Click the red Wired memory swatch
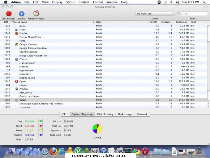This screenshot has width=210, height=158. (40, 126)
